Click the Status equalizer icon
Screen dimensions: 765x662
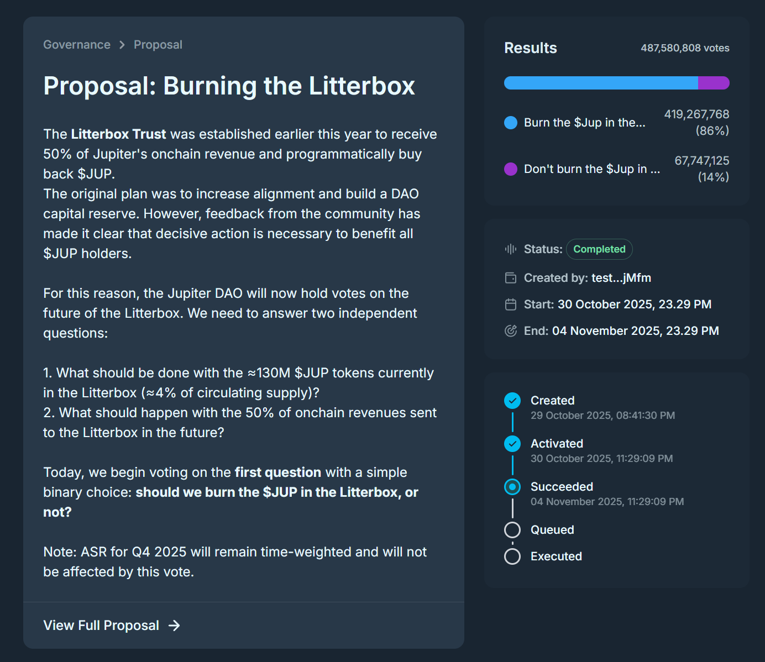coord(510,249)
